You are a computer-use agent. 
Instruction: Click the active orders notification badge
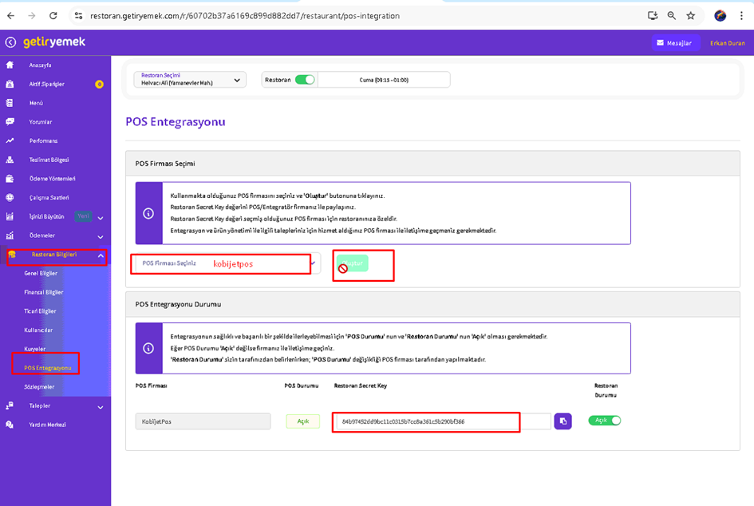[x=99, y=84]
